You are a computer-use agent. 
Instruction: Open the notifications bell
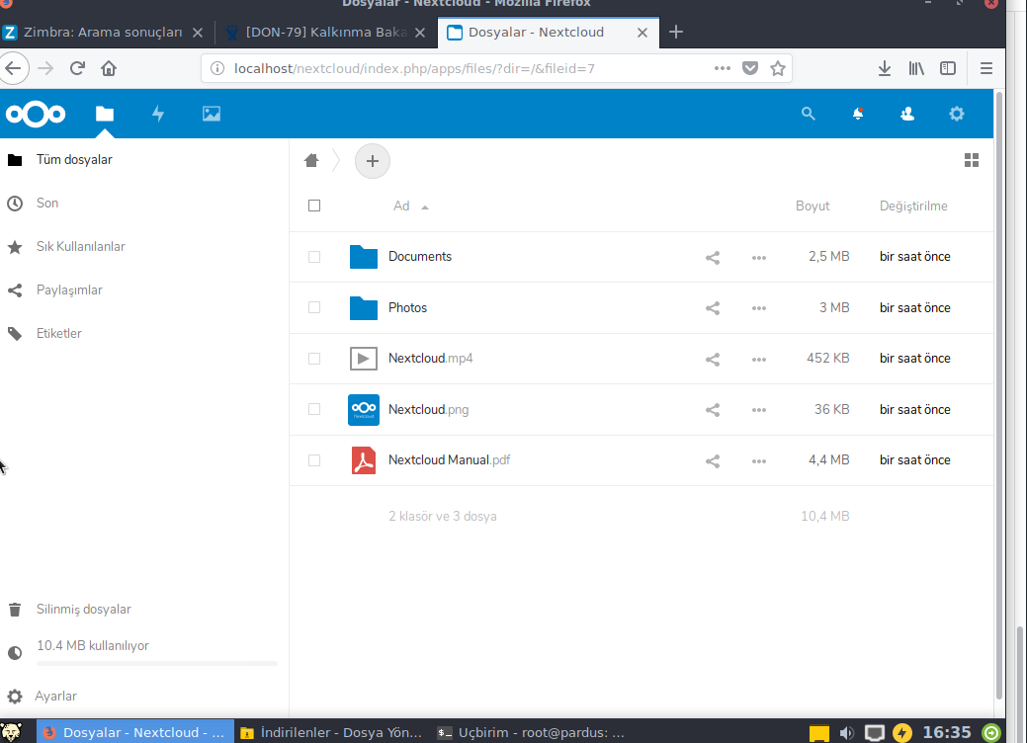[858, 114]
